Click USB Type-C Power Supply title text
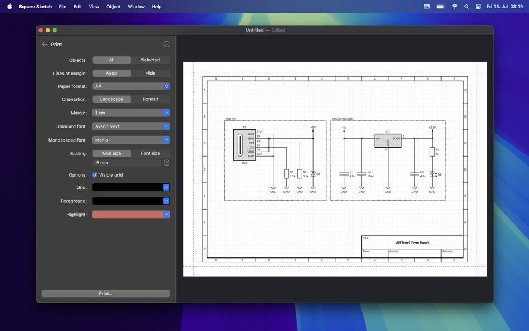This screenshot has width=529, height=331. [412, 242]
